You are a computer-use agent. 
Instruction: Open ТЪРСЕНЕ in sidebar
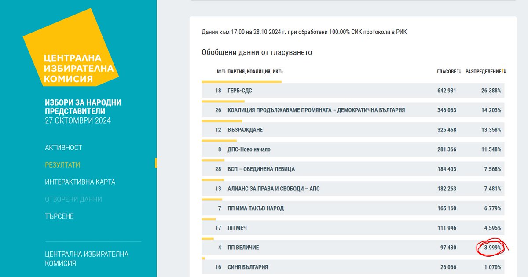coord(59,216)
